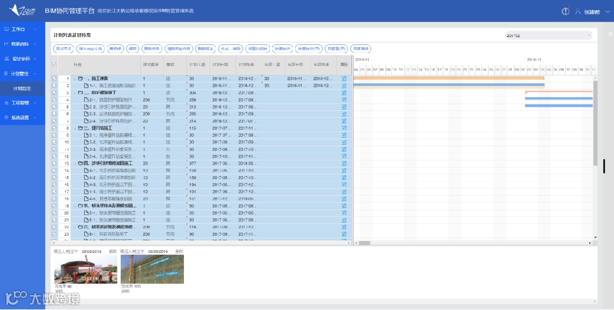Screen dimensions: 614x310
Task: Open the netting wall photo at 100% completion
Action: 152,269
